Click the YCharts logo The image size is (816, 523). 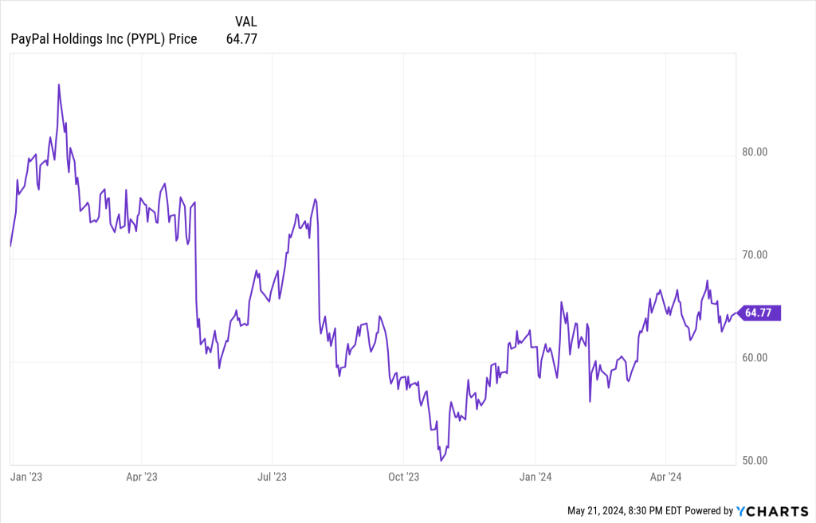773,510
